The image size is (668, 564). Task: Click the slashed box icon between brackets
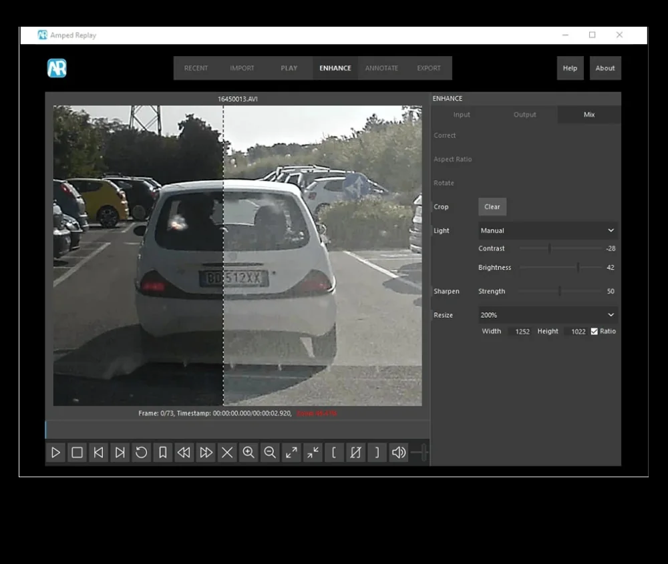click(355, 453)
